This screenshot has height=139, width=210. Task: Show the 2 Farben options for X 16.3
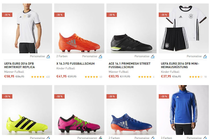[x=61, y=56]
